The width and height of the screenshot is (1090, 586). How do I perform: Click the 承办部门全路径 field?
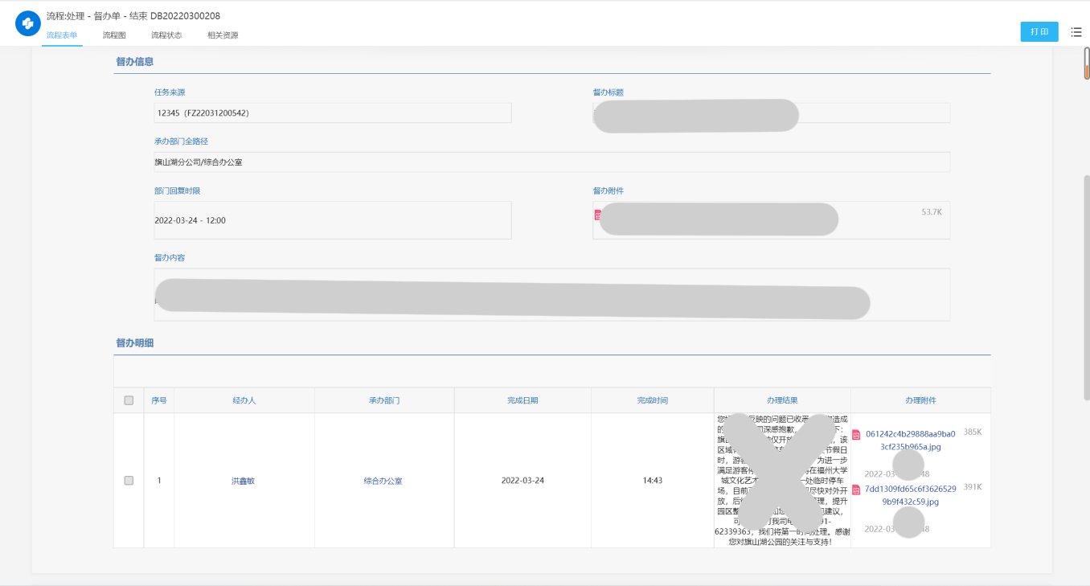(552, 162)
